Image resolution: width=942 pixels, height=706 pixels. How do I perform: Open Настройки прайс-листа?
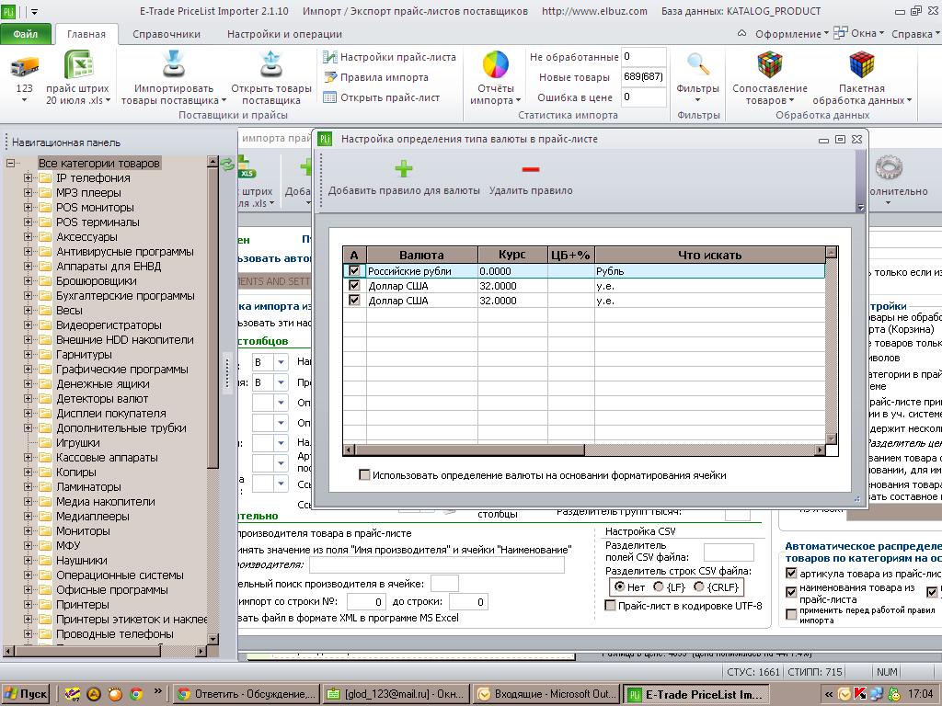pyautogui.click(x=389, y=57)
